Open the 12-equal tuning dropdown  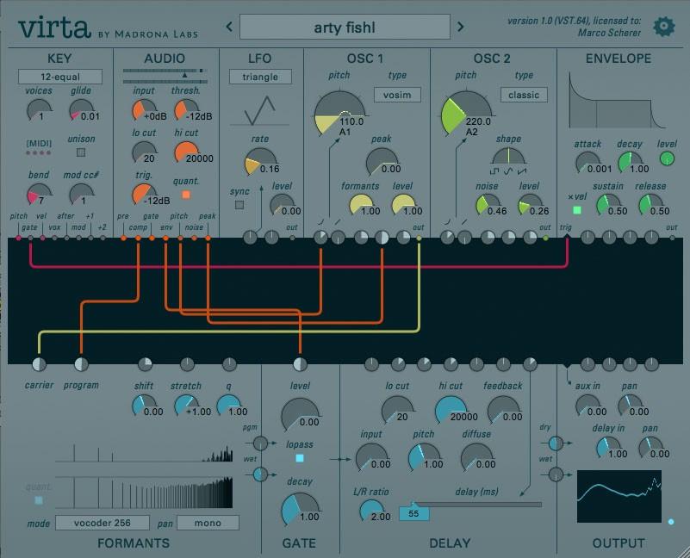click(x=60, y=77)
